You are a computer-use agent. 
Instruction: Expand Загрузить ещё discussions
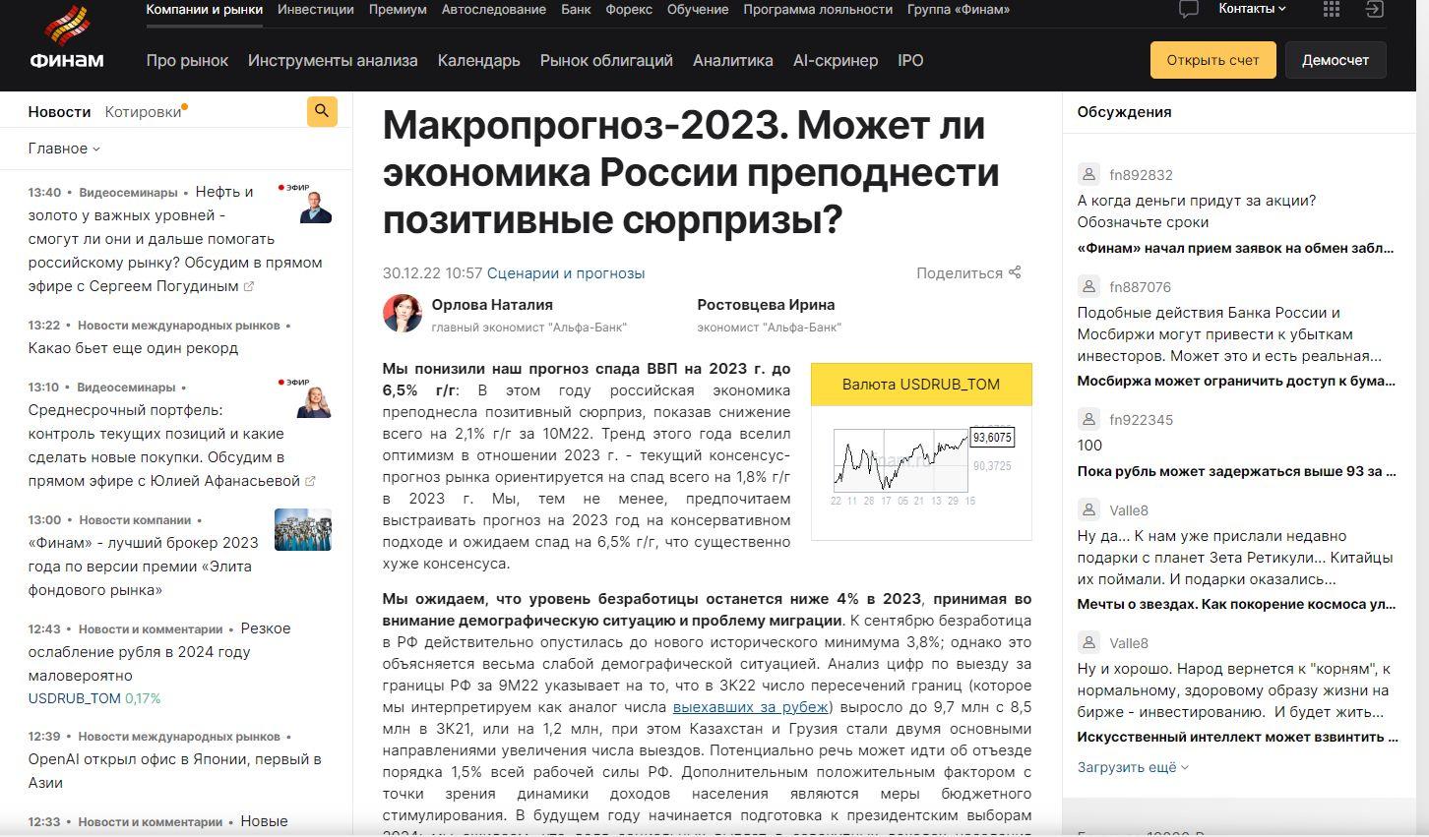[x=1133, y=767]
